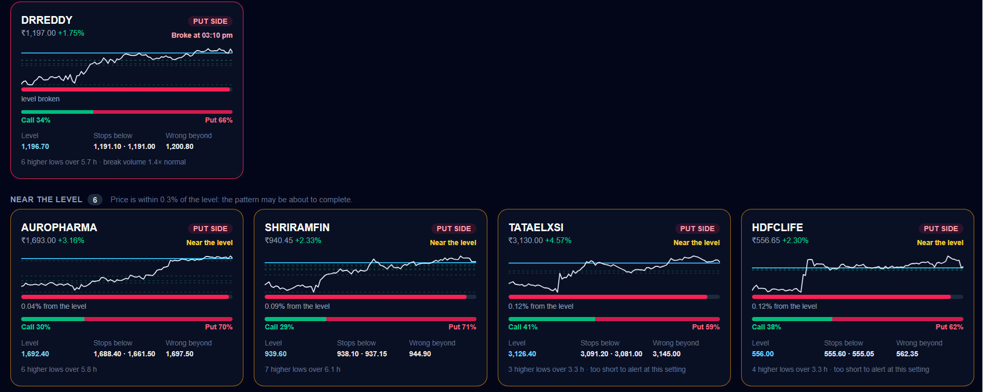Click AUROPHARMA PUT SIDE badge

coord(210,229)
